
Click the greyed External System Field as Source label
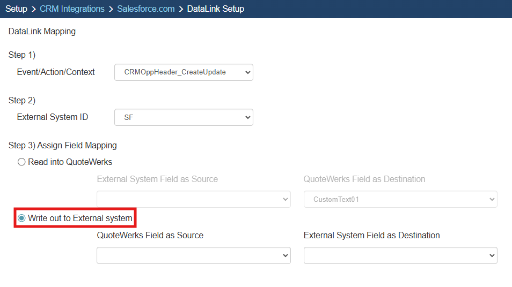click(x=157, y=179)
